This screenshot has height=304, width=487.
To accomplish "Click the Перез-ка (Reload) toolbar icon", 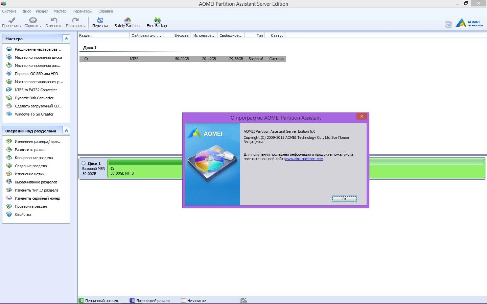I will click(x=100, y=23).
